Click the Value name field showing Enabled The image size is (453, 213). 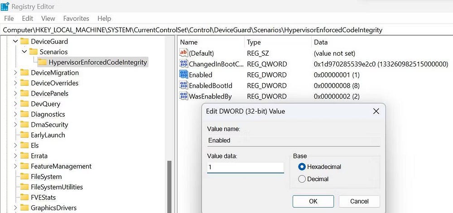[294, 140]
